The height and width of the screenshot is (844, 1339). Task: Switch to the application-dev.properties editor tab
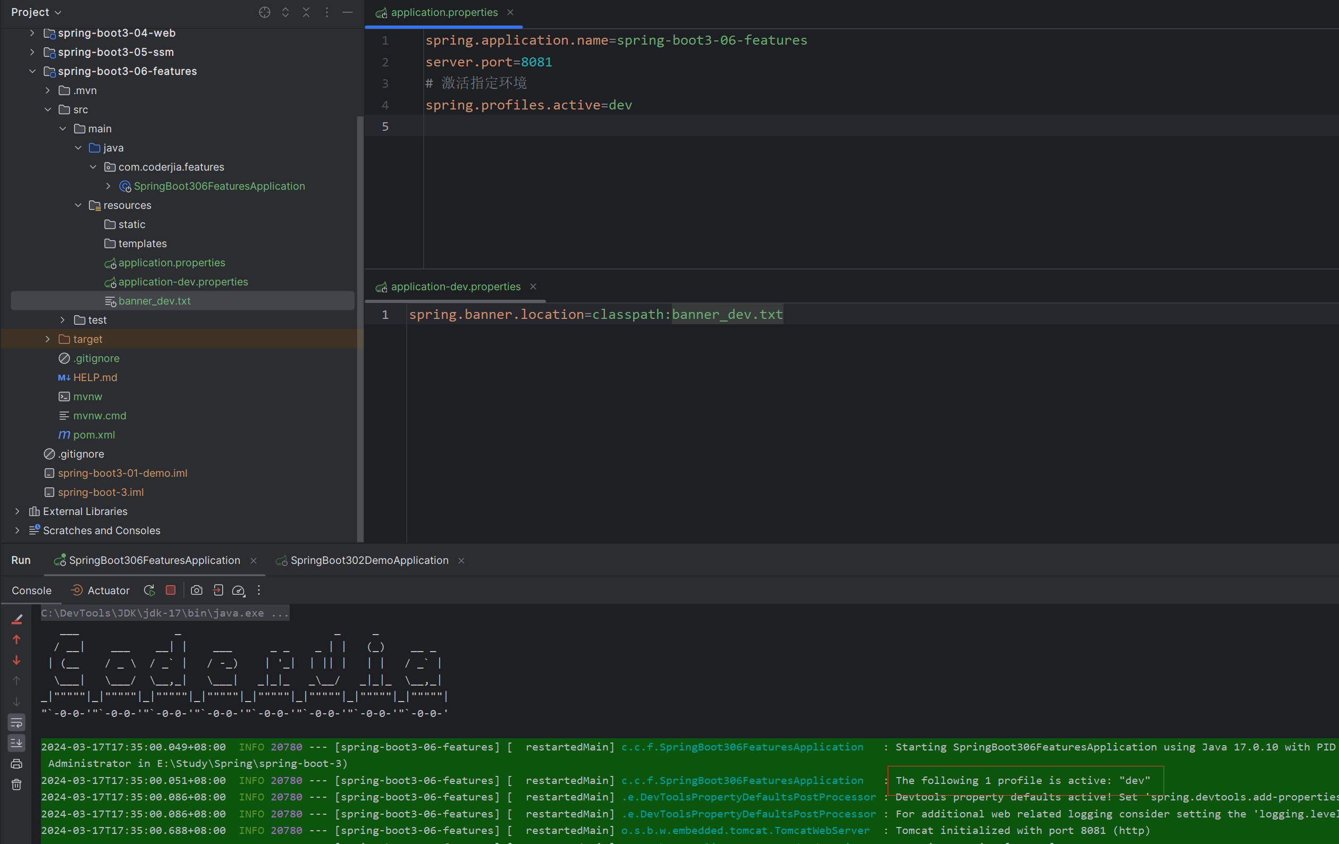pyautogui.click(x=455, y=286)
